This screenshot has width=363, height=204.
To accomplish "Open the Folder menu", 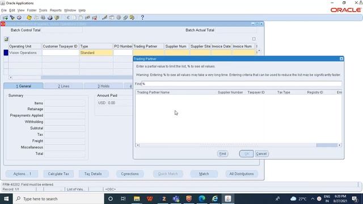I will tap(32, 10).
